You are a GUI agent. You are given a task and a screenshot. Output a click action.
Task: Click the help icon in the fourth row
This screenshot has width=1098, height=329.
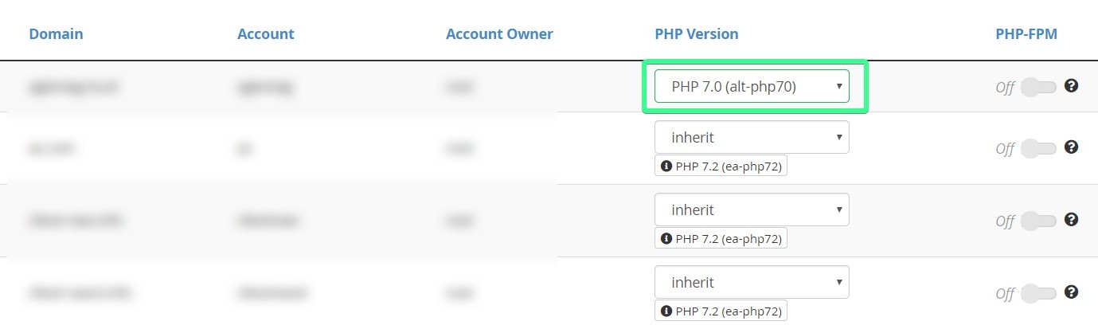click(x=1071, y=292)
